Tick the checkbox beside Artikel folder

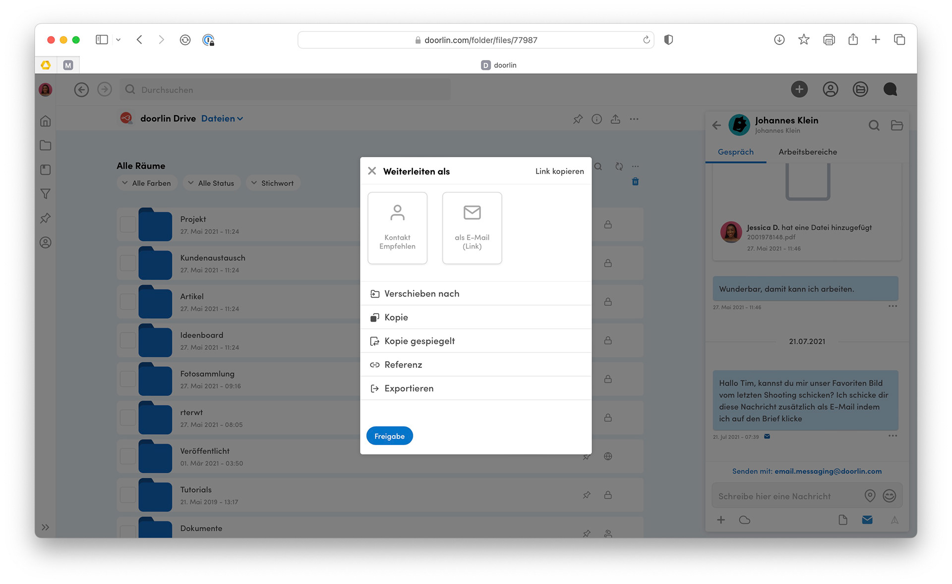coord(128,302)
